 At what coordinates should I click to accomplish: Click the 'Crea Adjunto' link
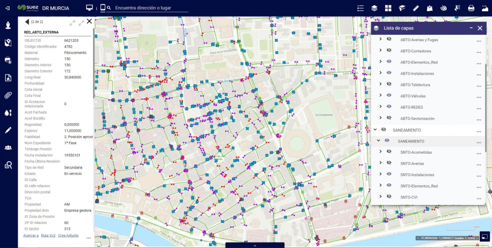click(68, 236)
